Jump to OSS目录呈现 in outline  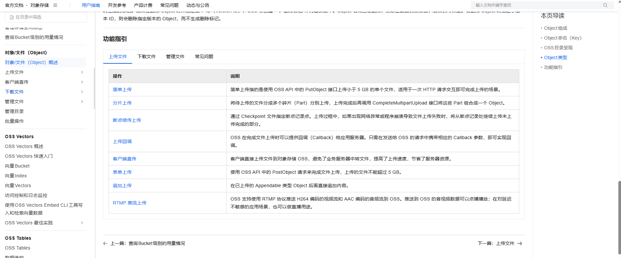click(x=558, y=48)
